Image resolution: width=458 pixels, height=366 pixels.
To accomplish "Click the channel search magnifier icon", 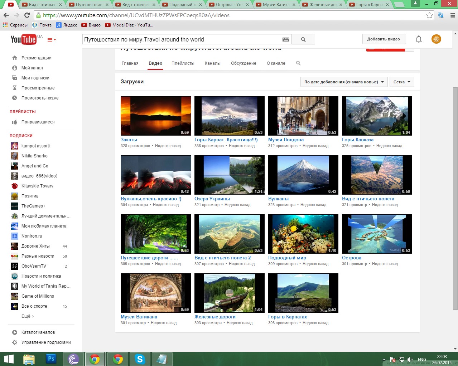I will [x=298, y=63].
